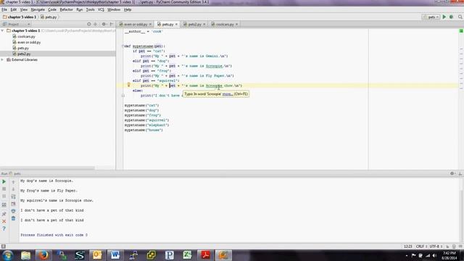Hide the Run tool window

[460, 173]
